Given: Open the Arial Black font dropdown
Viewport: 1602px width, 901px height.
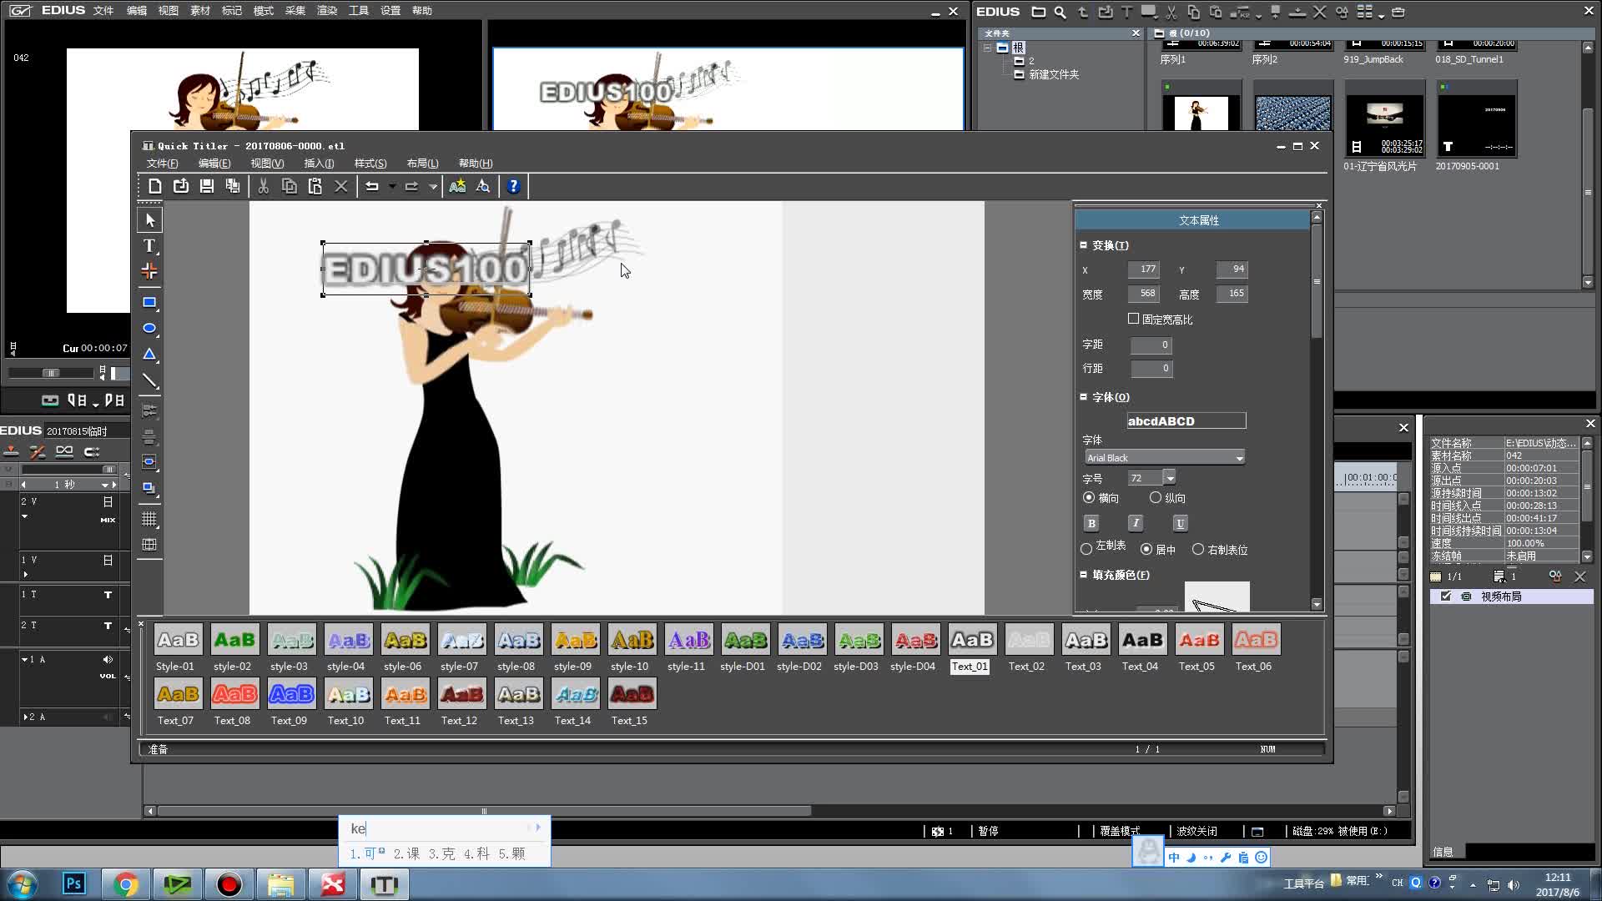Looking at the screenshot, I should [x=1239, y=458].
